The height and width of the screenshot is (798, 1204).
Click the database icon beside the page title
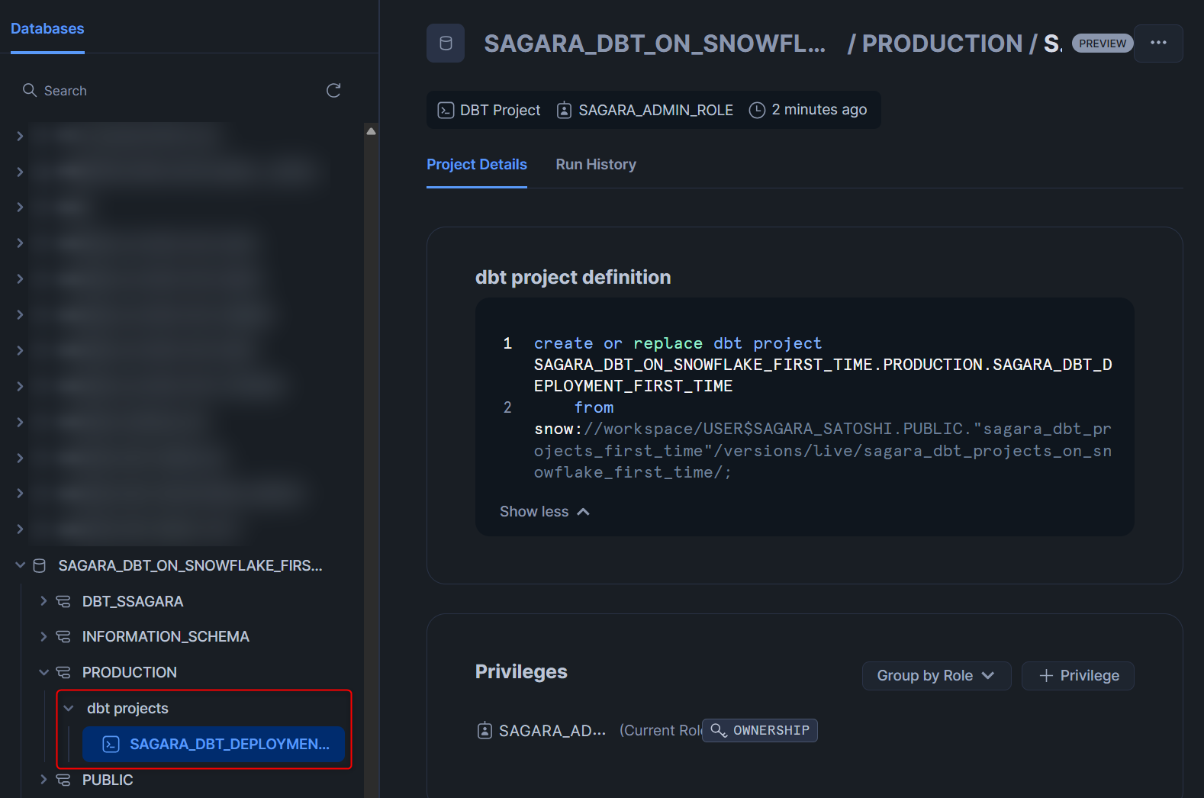446,43
